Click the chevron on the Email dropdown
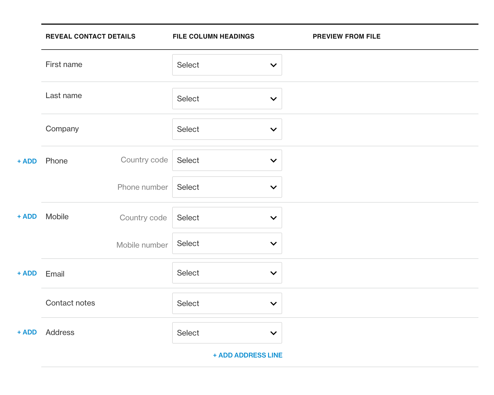The height and width of the screenshot is (395, 494). point(273,273)
